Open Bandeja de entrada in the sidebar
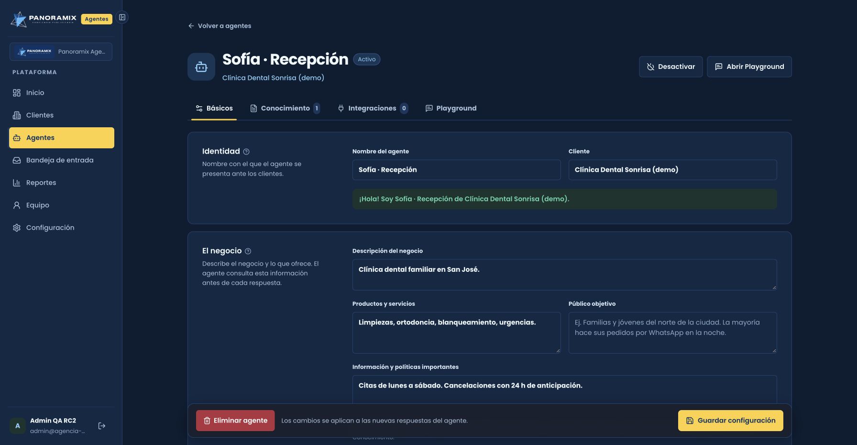 click(61, 160)
